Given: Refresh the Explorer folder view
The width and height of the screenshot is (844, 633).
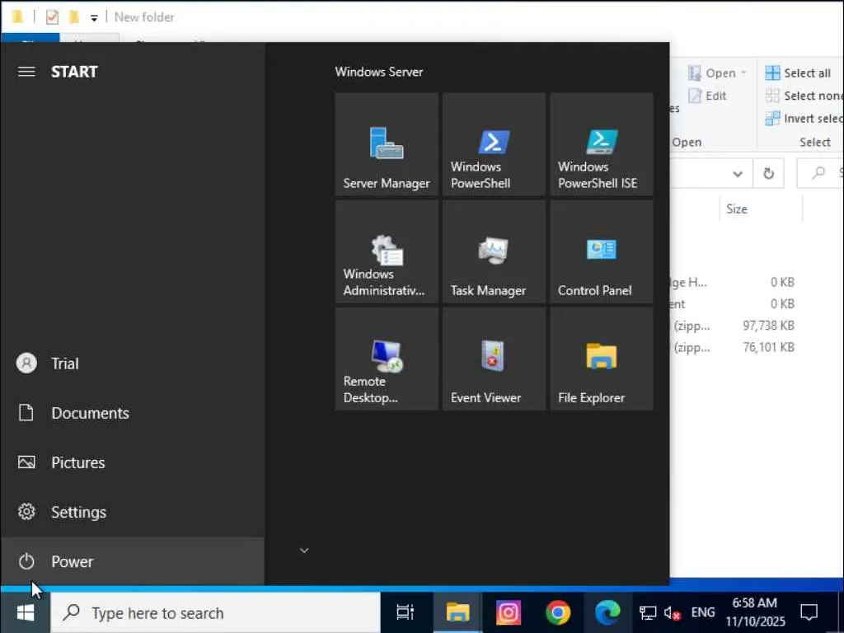Looking at the screenshot, I should tap(769, 173).
